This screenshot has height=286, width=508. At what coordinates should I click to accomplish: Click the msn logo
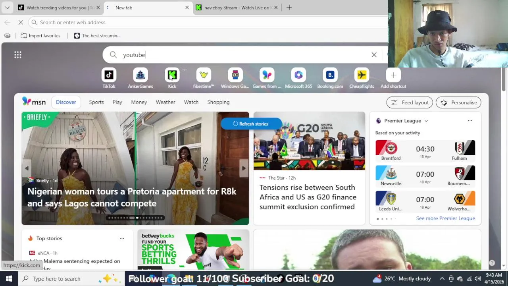coord(34,102)
